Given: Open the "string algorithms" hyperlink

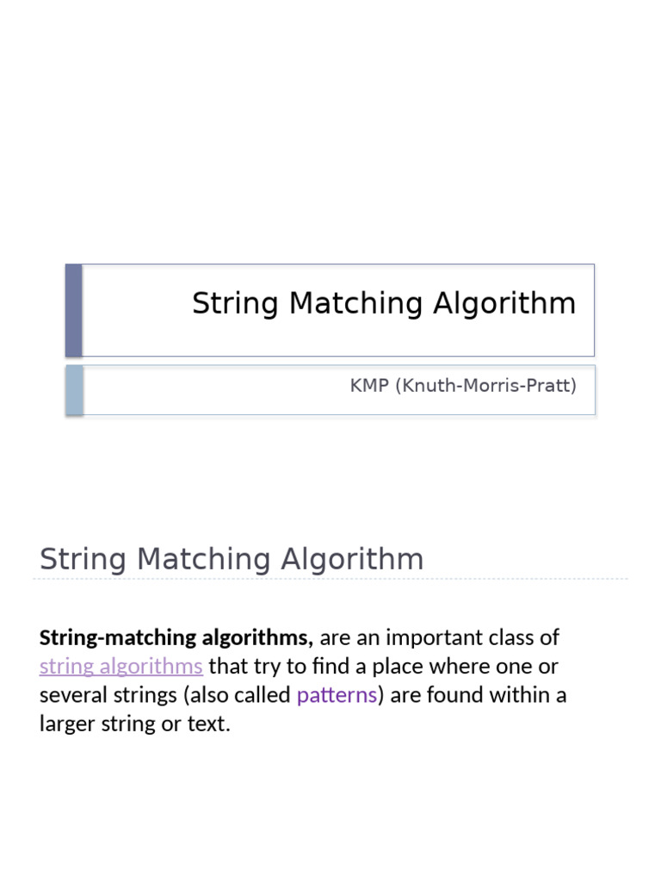Looking at the screenshot, I should click(121, 666).
